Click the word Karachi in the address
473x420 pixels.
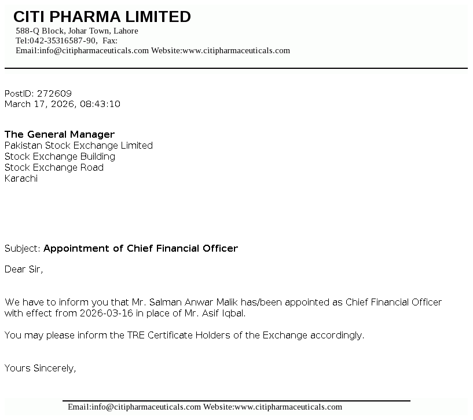point(21,178)
